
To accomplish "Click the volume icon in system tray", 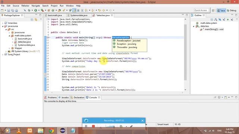I will tap(214, 131).
